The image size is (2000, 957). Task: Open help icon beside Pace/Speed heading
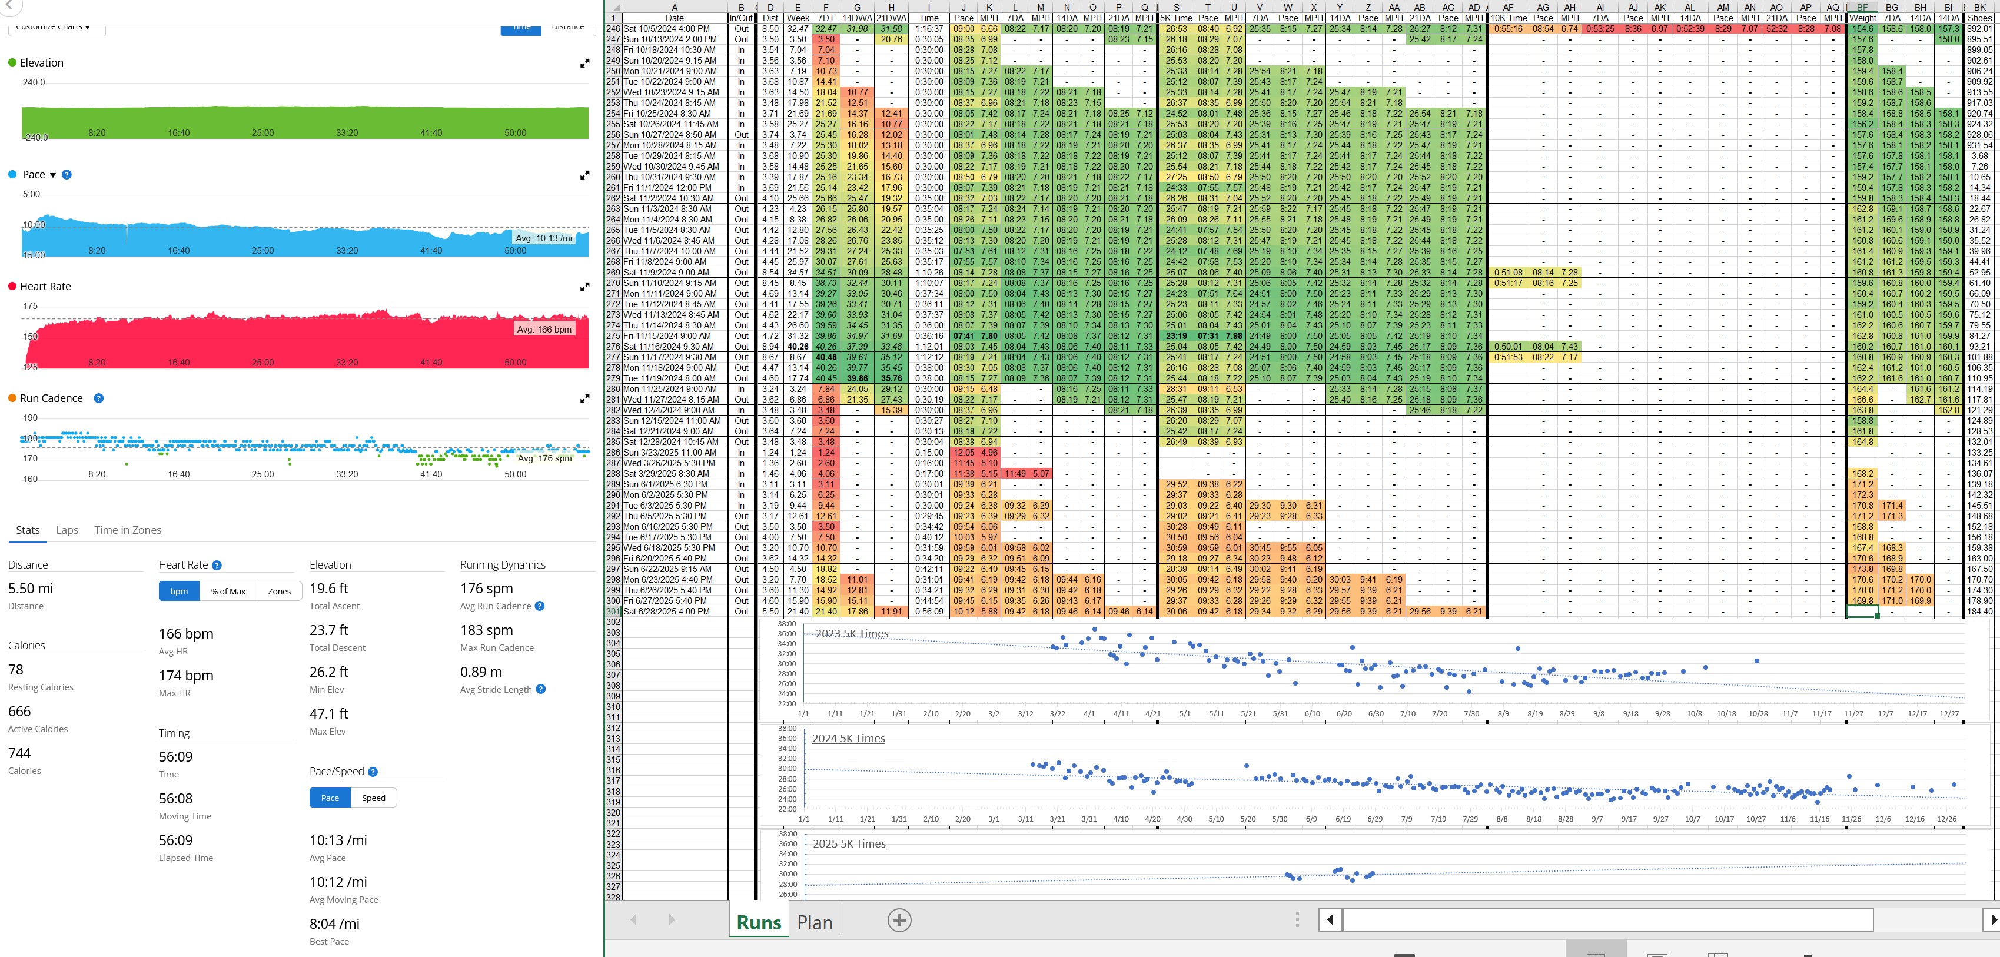click(373, 772)
